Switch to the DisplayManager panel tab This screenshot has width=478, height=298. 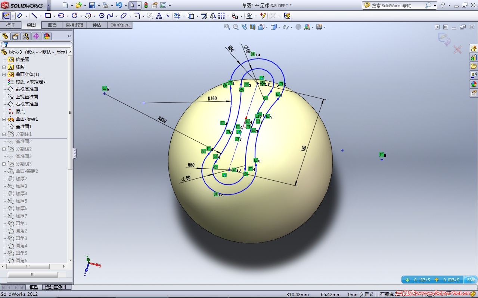pyautogui.click(x=46, y=36)
